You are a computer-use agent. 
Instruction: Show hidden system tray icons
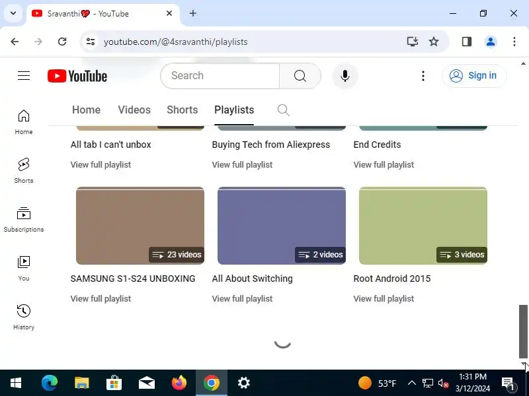tap(411, 383)
